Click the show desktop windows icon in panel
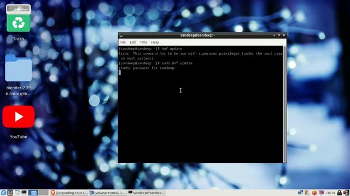Image resolution: width=350 pixels, height=196 pixels. (x=17, y=192)
